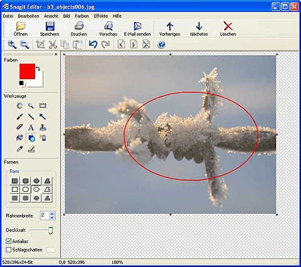Select the line drawing tool
The height and width of the screenshot is (267, 301).
(31, 117)
